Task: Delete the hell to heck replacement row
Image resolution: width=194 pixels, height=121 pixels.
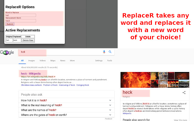Action: [x=28, y=40]
